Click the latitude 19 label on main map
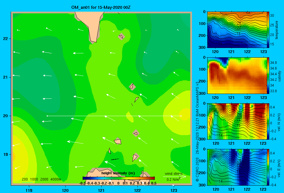 pyautogui.click(x=6, y=154)
